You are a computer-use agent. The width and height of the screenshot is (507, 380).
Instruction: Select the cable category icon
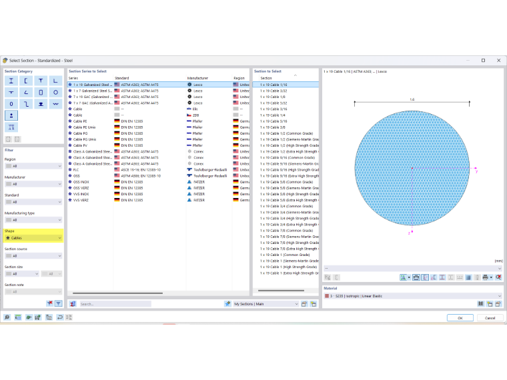[11, 115]
